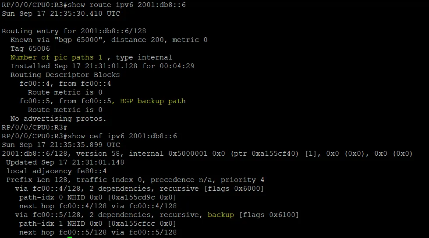
Task: Click the 'local adjacency fe80::4' line
Action: coord(57,171)
